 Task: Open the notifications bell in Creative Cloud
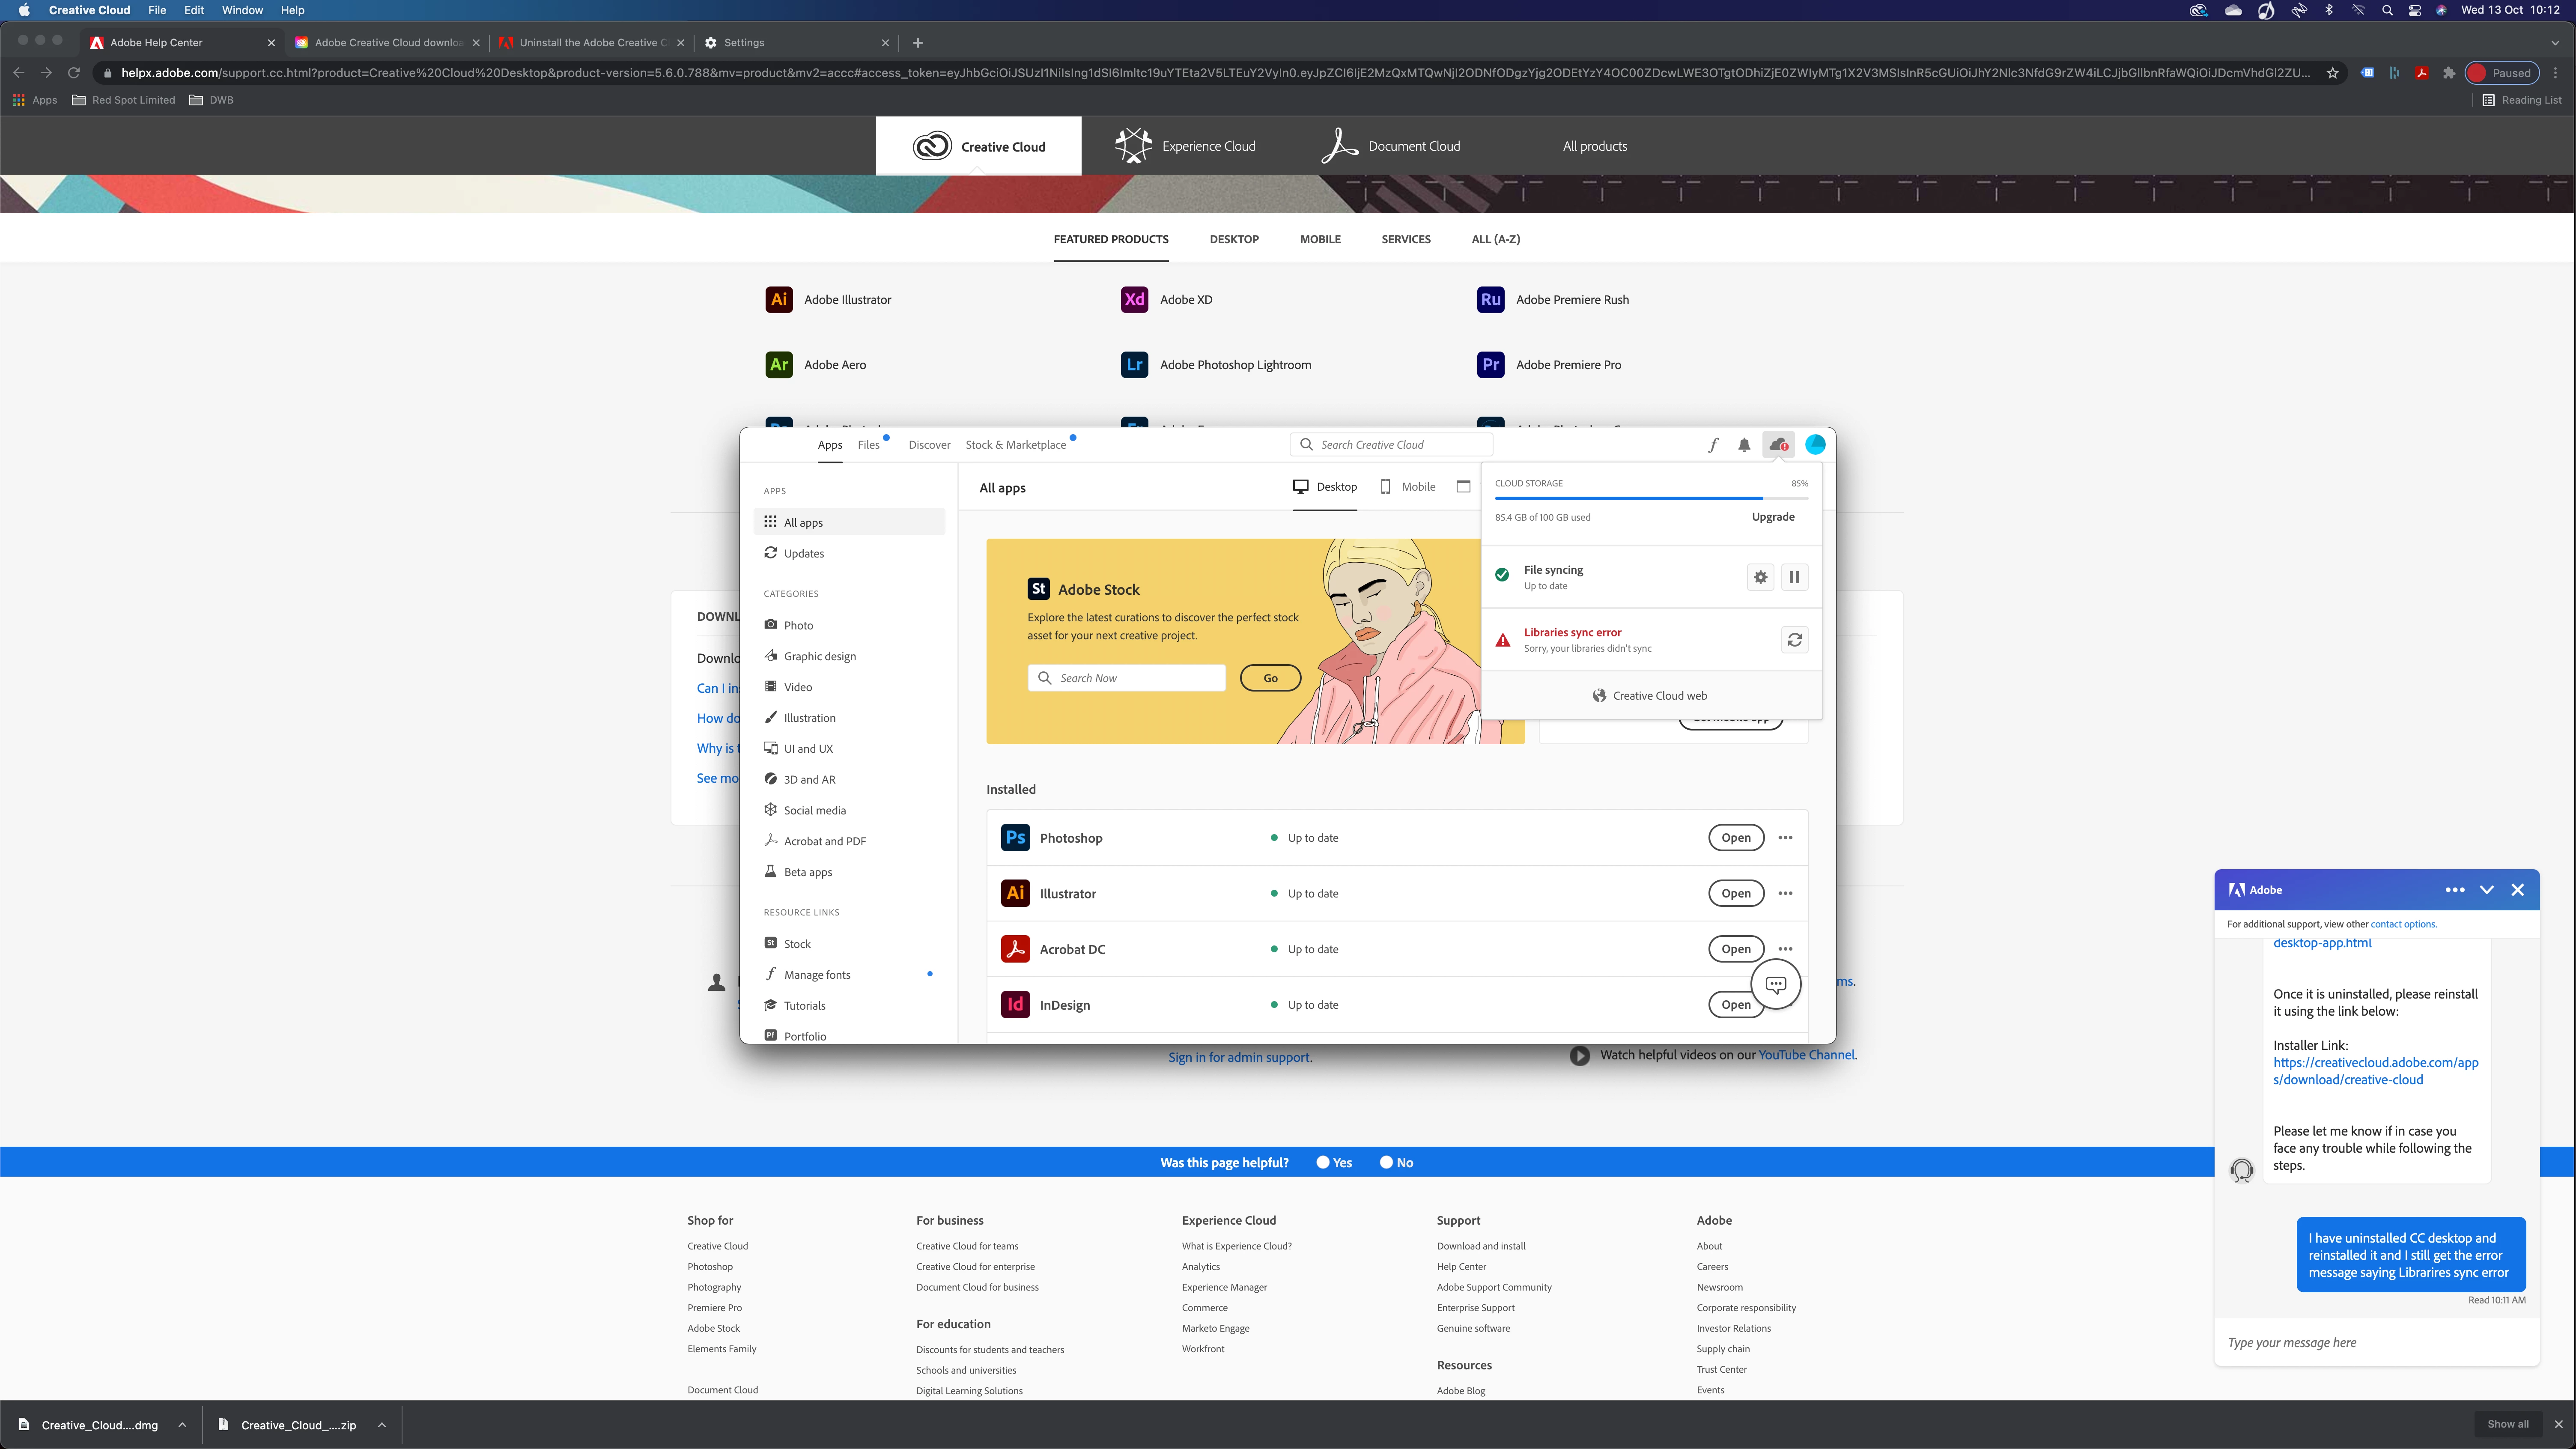1744,445
